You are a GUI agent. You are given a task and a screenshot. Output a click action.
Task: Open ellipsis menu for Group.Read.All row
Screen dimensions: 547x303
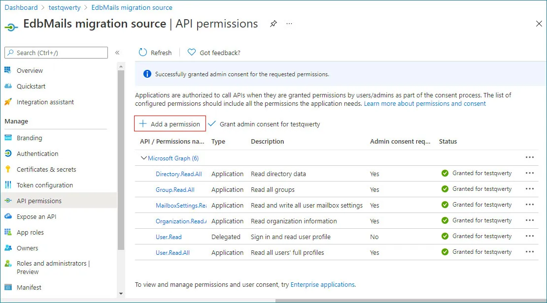pyautogui.click(x=530, y=189)
